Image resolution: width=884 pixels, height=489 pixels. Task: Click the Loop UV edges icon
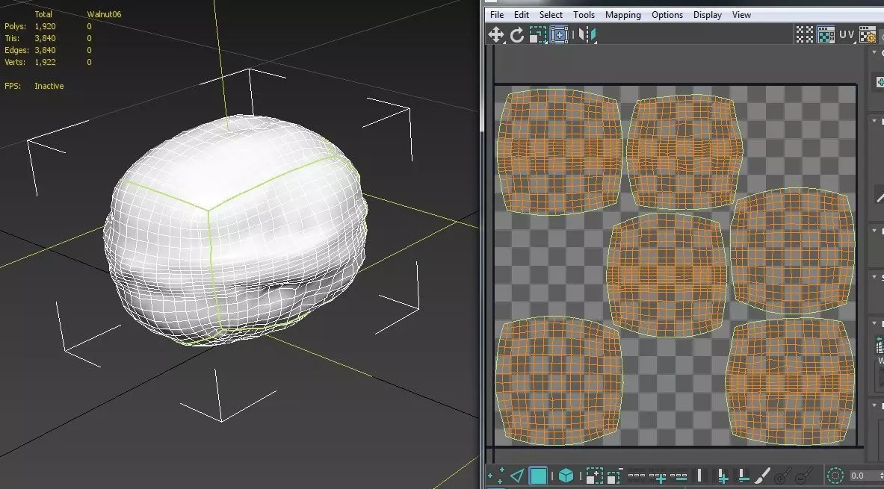click(637, 476)
